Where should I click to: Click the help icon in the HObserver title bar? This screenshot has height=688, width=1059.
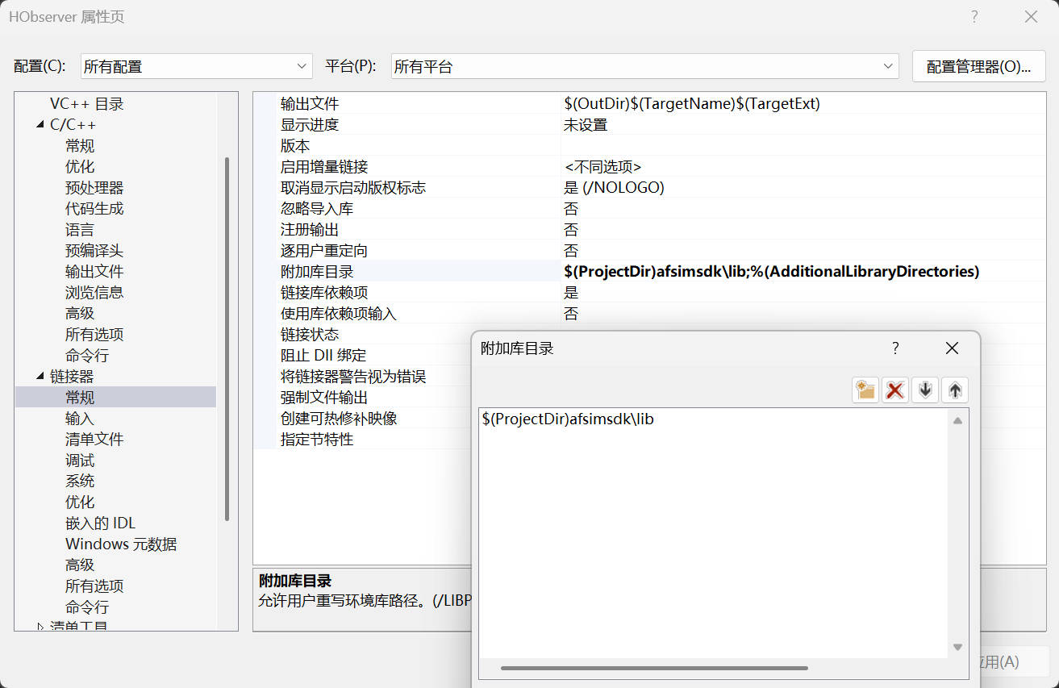974,17
